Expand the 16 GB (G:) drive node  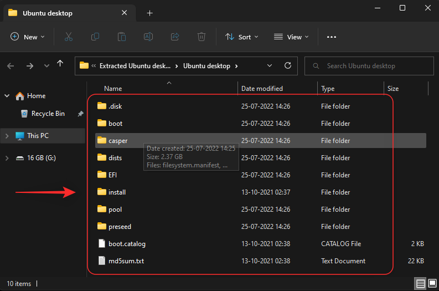coord(7,158)
